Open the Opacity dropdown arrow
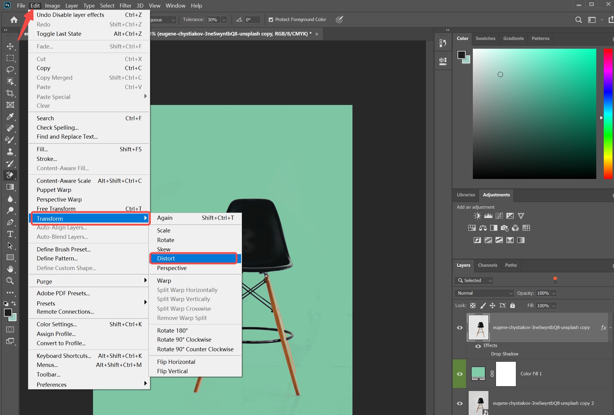This screenshot has height=415, width=614. click(x=554, y=293)
